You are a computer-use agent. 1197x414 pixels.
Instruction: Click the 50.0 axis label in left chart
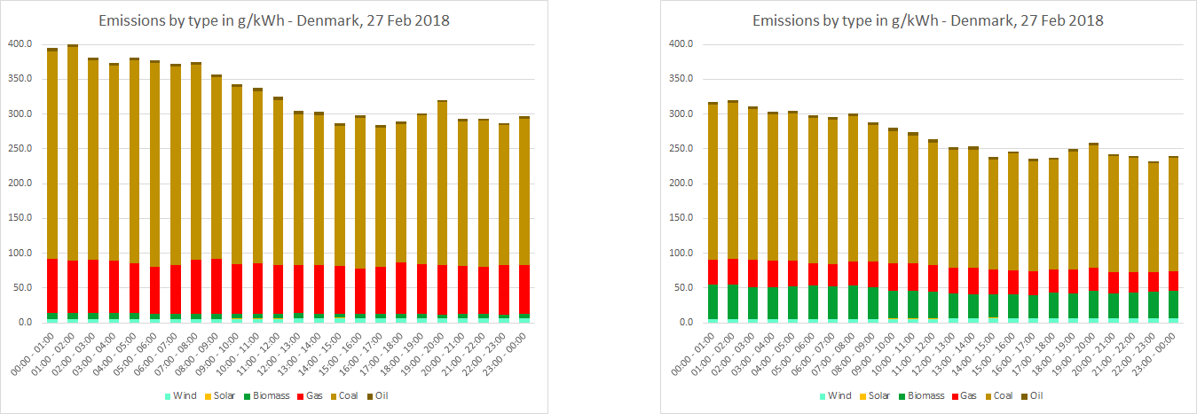click(x=24, y=288)
